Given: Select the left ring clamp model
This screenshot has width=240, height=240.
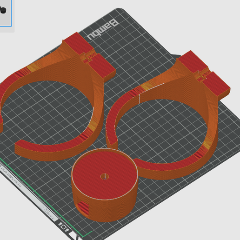Looking at the screenshot, I should click(58, 97).
